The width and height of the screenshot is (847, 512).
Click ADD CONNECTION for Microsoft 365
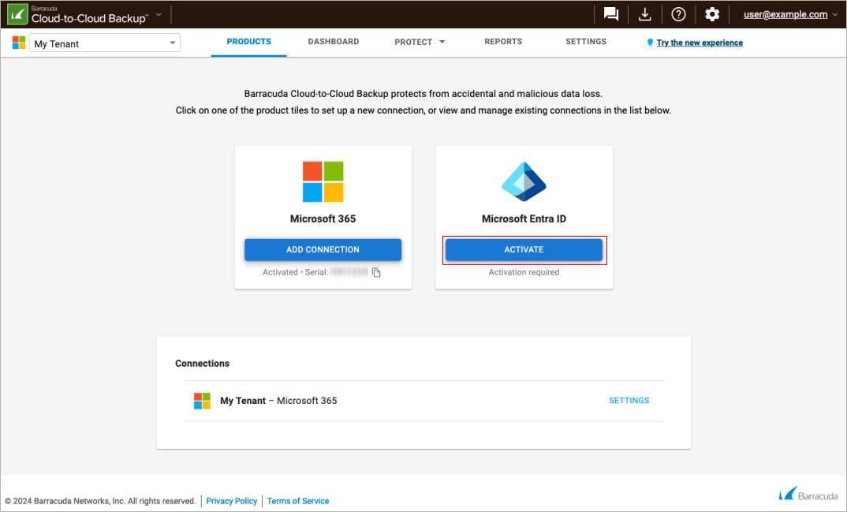tap(323, 249)
